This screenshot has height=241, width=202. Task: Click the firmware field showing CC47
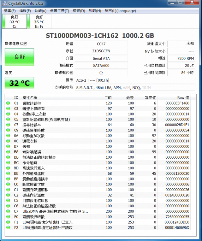click(x=101, y=44)
